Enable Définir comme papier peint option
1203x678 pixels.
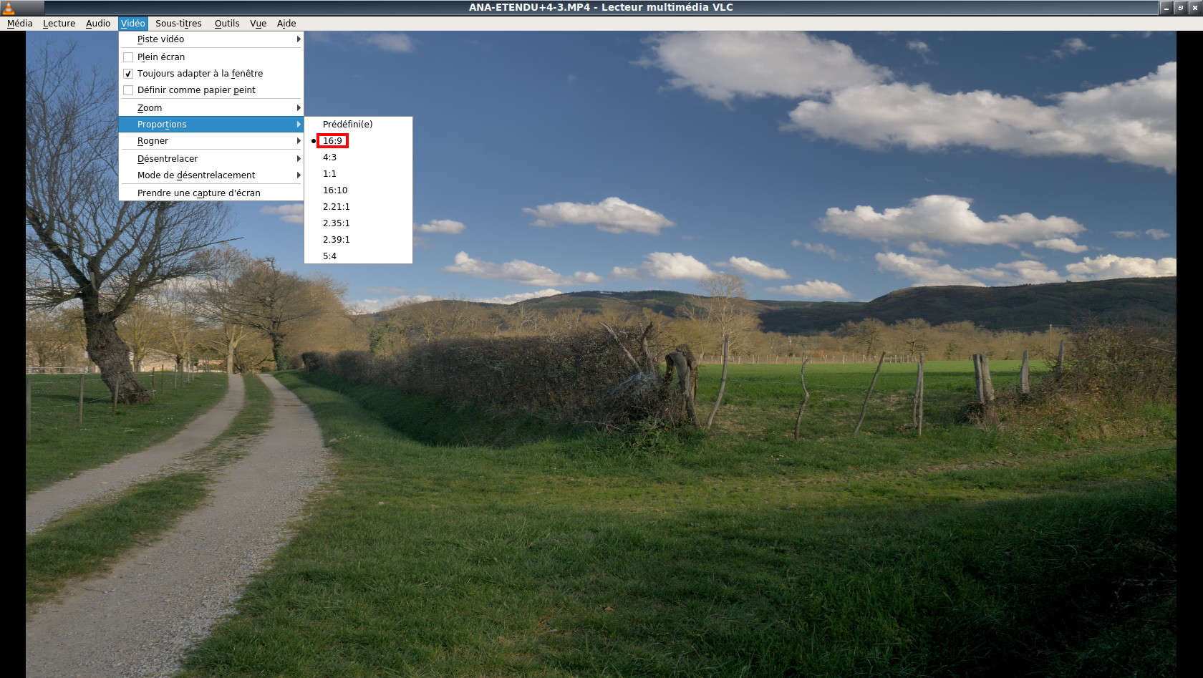[x=128, y=90]
